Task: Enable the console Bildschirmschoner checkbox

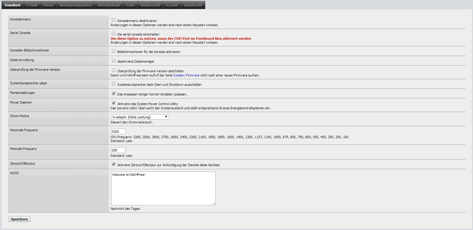Action: pos(114,51)
